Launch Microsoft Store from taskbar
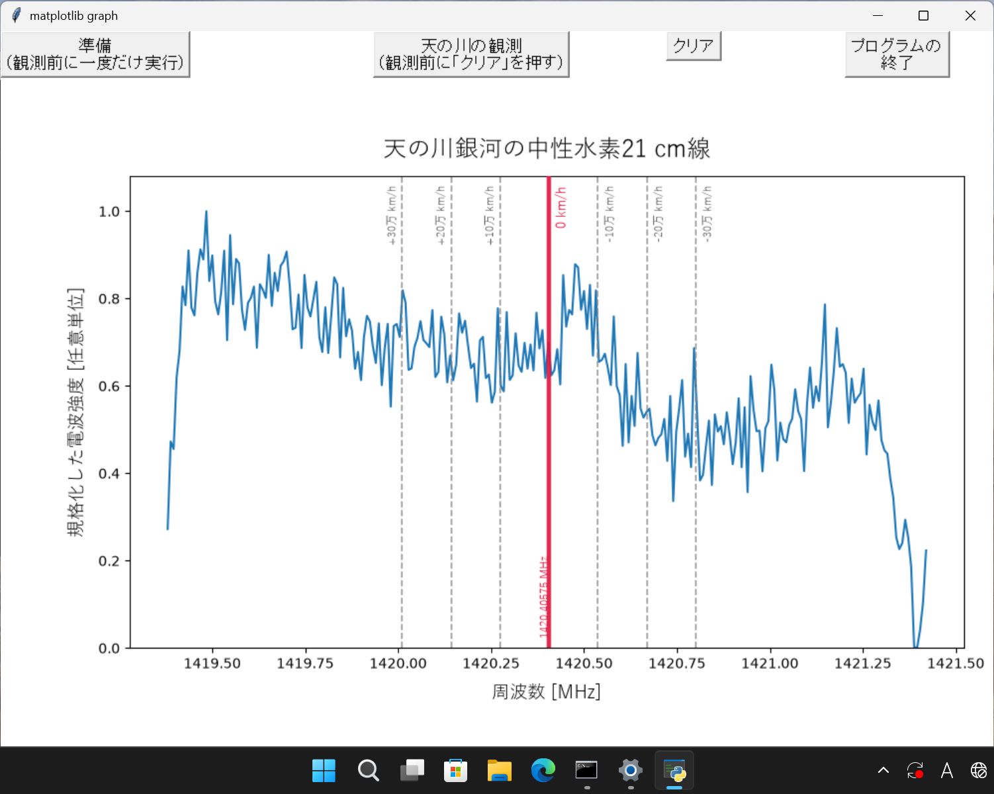This screenshot has width=994, height=794. 455,771
